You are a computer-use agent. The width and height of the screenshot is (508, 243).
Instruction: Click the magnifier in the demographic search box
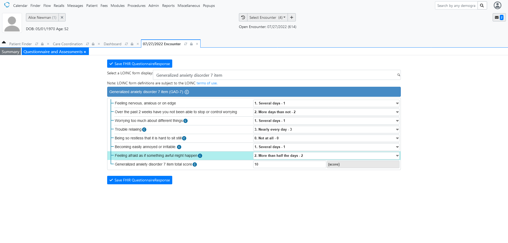[x=482, y=5]
